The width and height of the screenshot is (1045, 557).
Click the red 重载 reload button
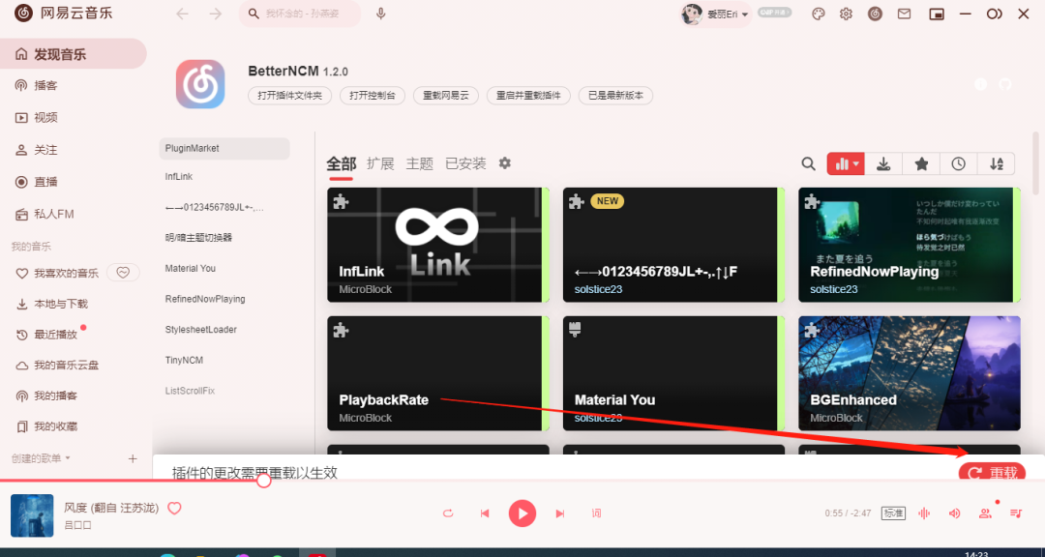(992, 472)
